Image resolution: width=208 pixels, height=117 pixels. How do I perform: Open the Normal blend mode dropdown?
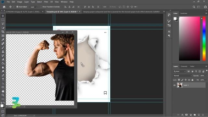[x=183, y=76]
